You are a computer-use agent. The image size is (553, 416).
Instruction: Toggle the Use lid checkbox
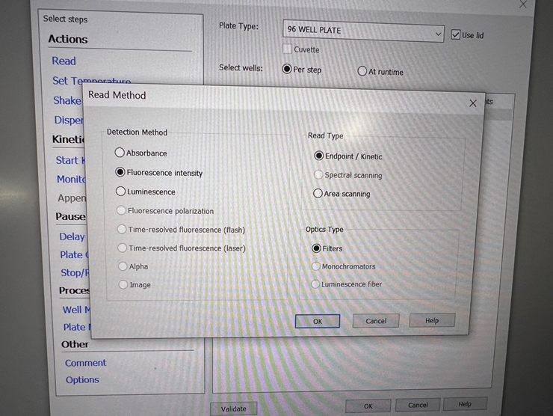point(457,34)
